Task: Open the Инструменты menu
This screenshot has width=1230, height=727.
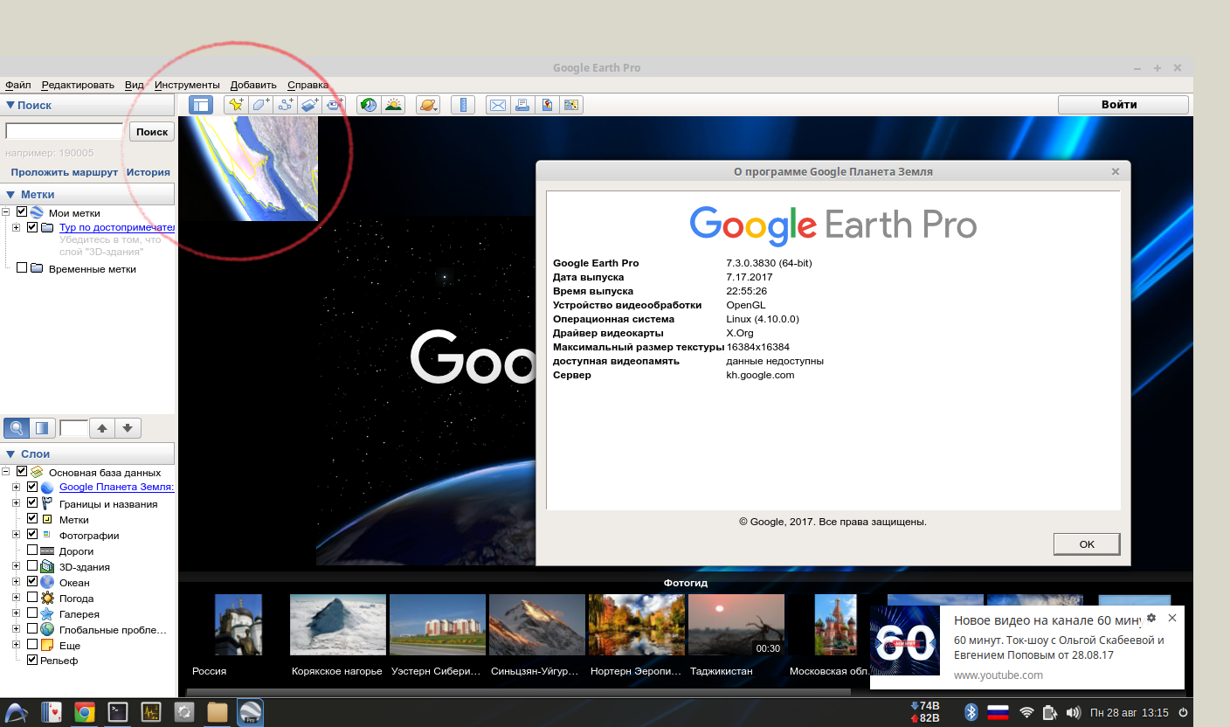Action: tap(187, 85)
